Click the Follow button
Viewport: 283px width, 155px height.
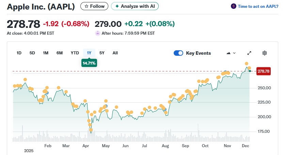(x=95, y=6)
